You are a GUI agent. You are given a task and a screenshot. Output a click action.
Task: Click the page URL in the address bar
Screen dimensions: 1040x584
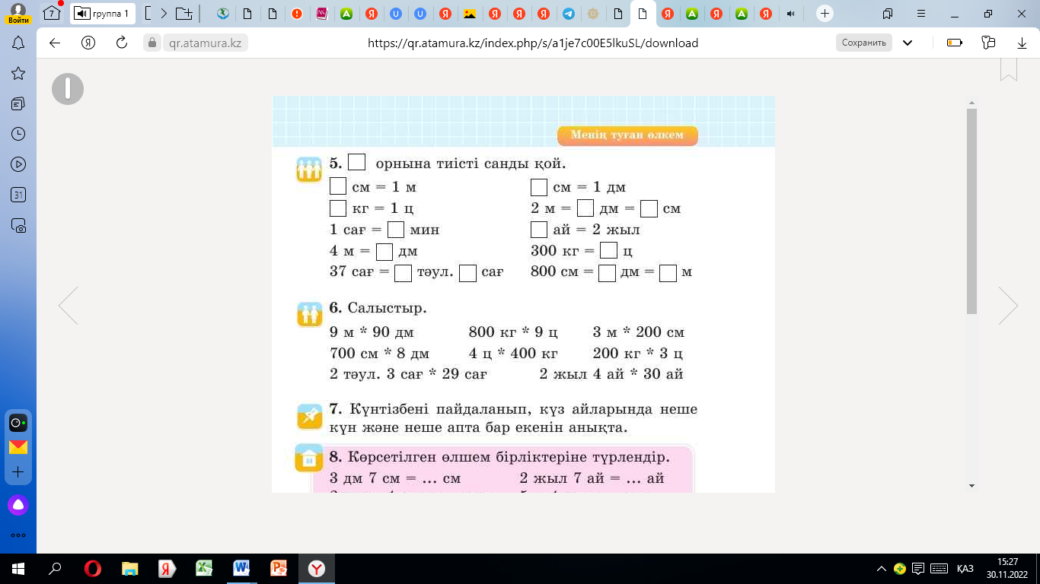(533, 43)
